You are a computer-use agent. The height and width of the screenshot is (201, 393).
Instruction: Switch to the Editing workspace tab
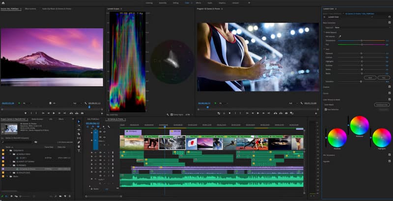coord(175,2)
